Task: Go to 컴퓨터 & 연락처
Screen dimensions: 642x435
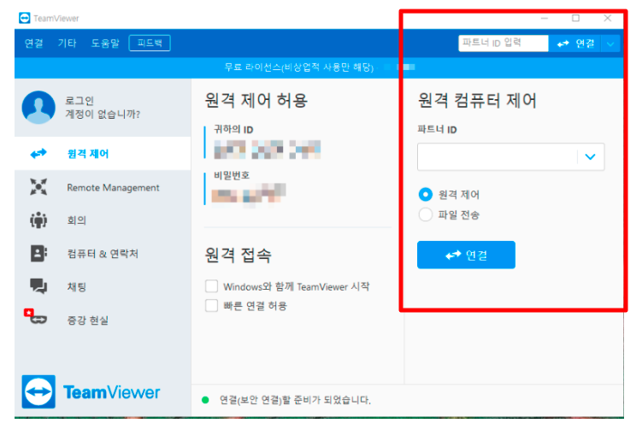Action: coord(103,253)
